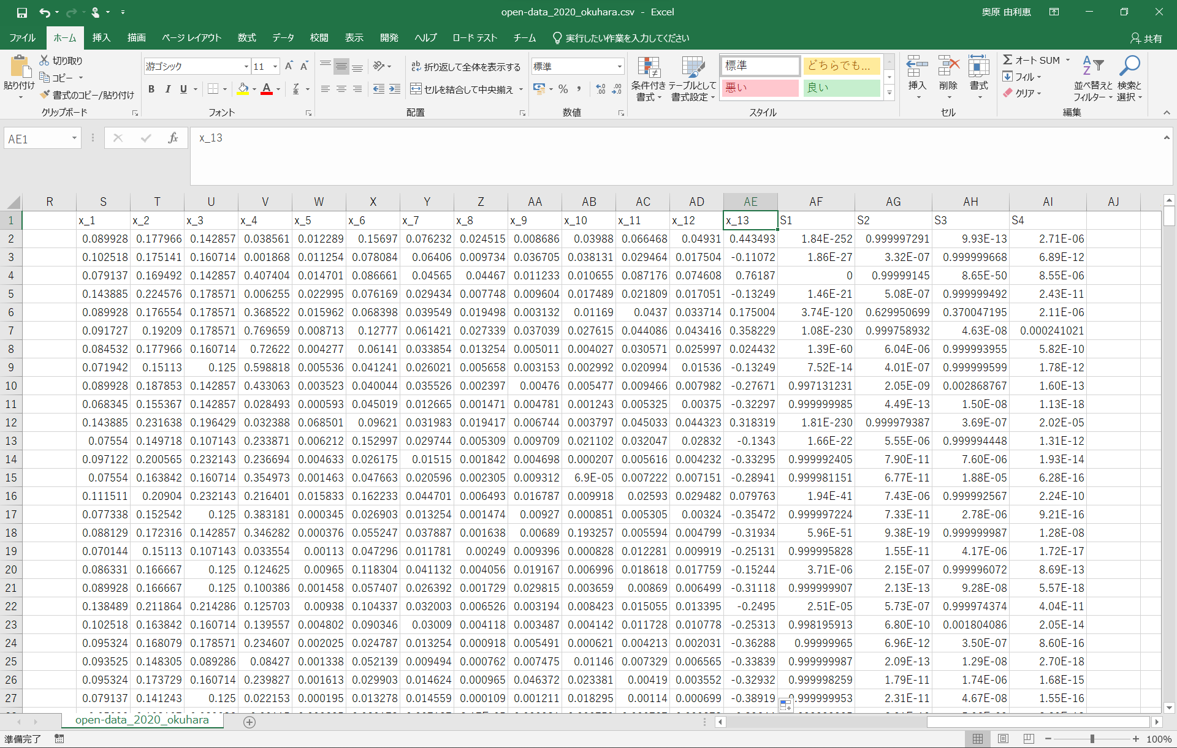Open the font name dropdown

[x=246, y=67]
